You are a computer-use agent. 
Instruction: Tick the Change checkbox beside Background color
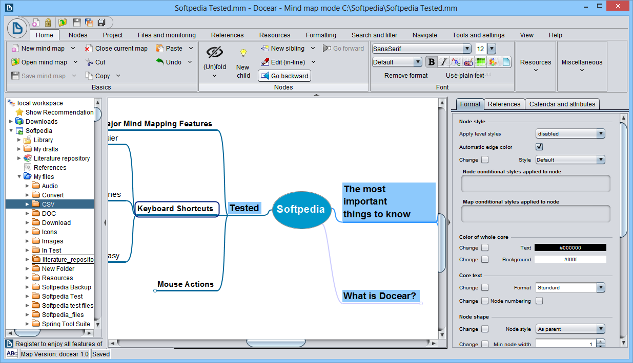coord(485,259)
